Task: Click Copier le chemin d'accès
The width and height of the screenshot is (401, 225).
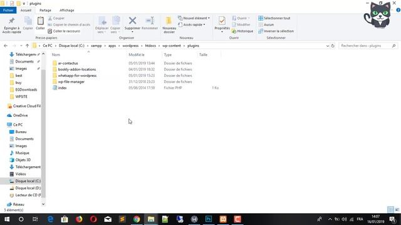Action: click(69, 24)
